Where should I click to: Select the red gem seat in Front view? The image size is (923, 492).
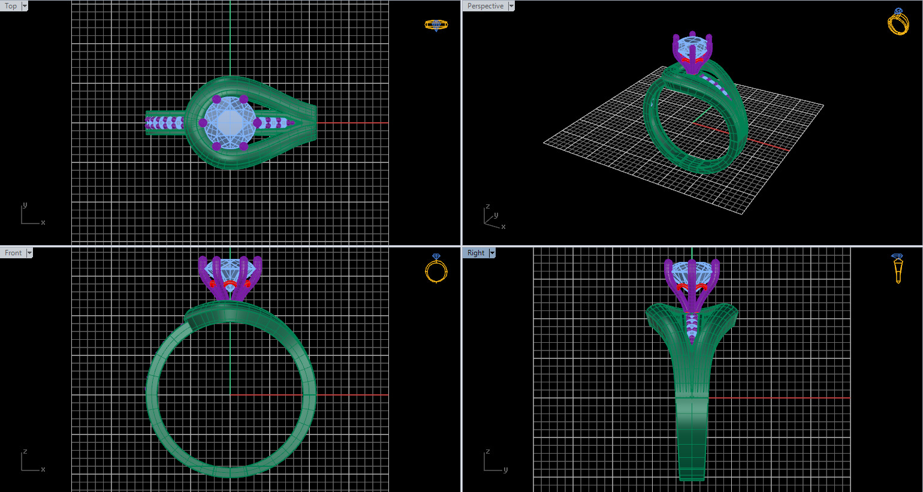(x=230, y=284)
